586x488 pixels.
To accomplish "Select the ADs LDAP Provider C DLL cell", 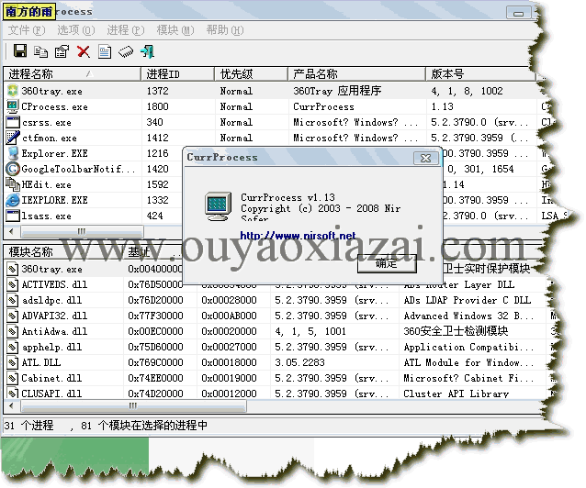I will point(468,300).
